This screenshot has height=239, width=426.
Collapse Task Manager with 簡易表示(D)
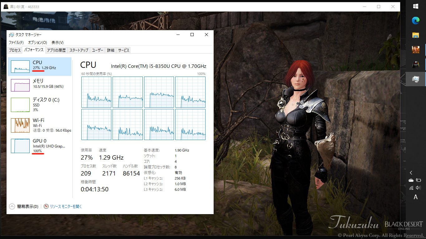(x=28, y=206)
